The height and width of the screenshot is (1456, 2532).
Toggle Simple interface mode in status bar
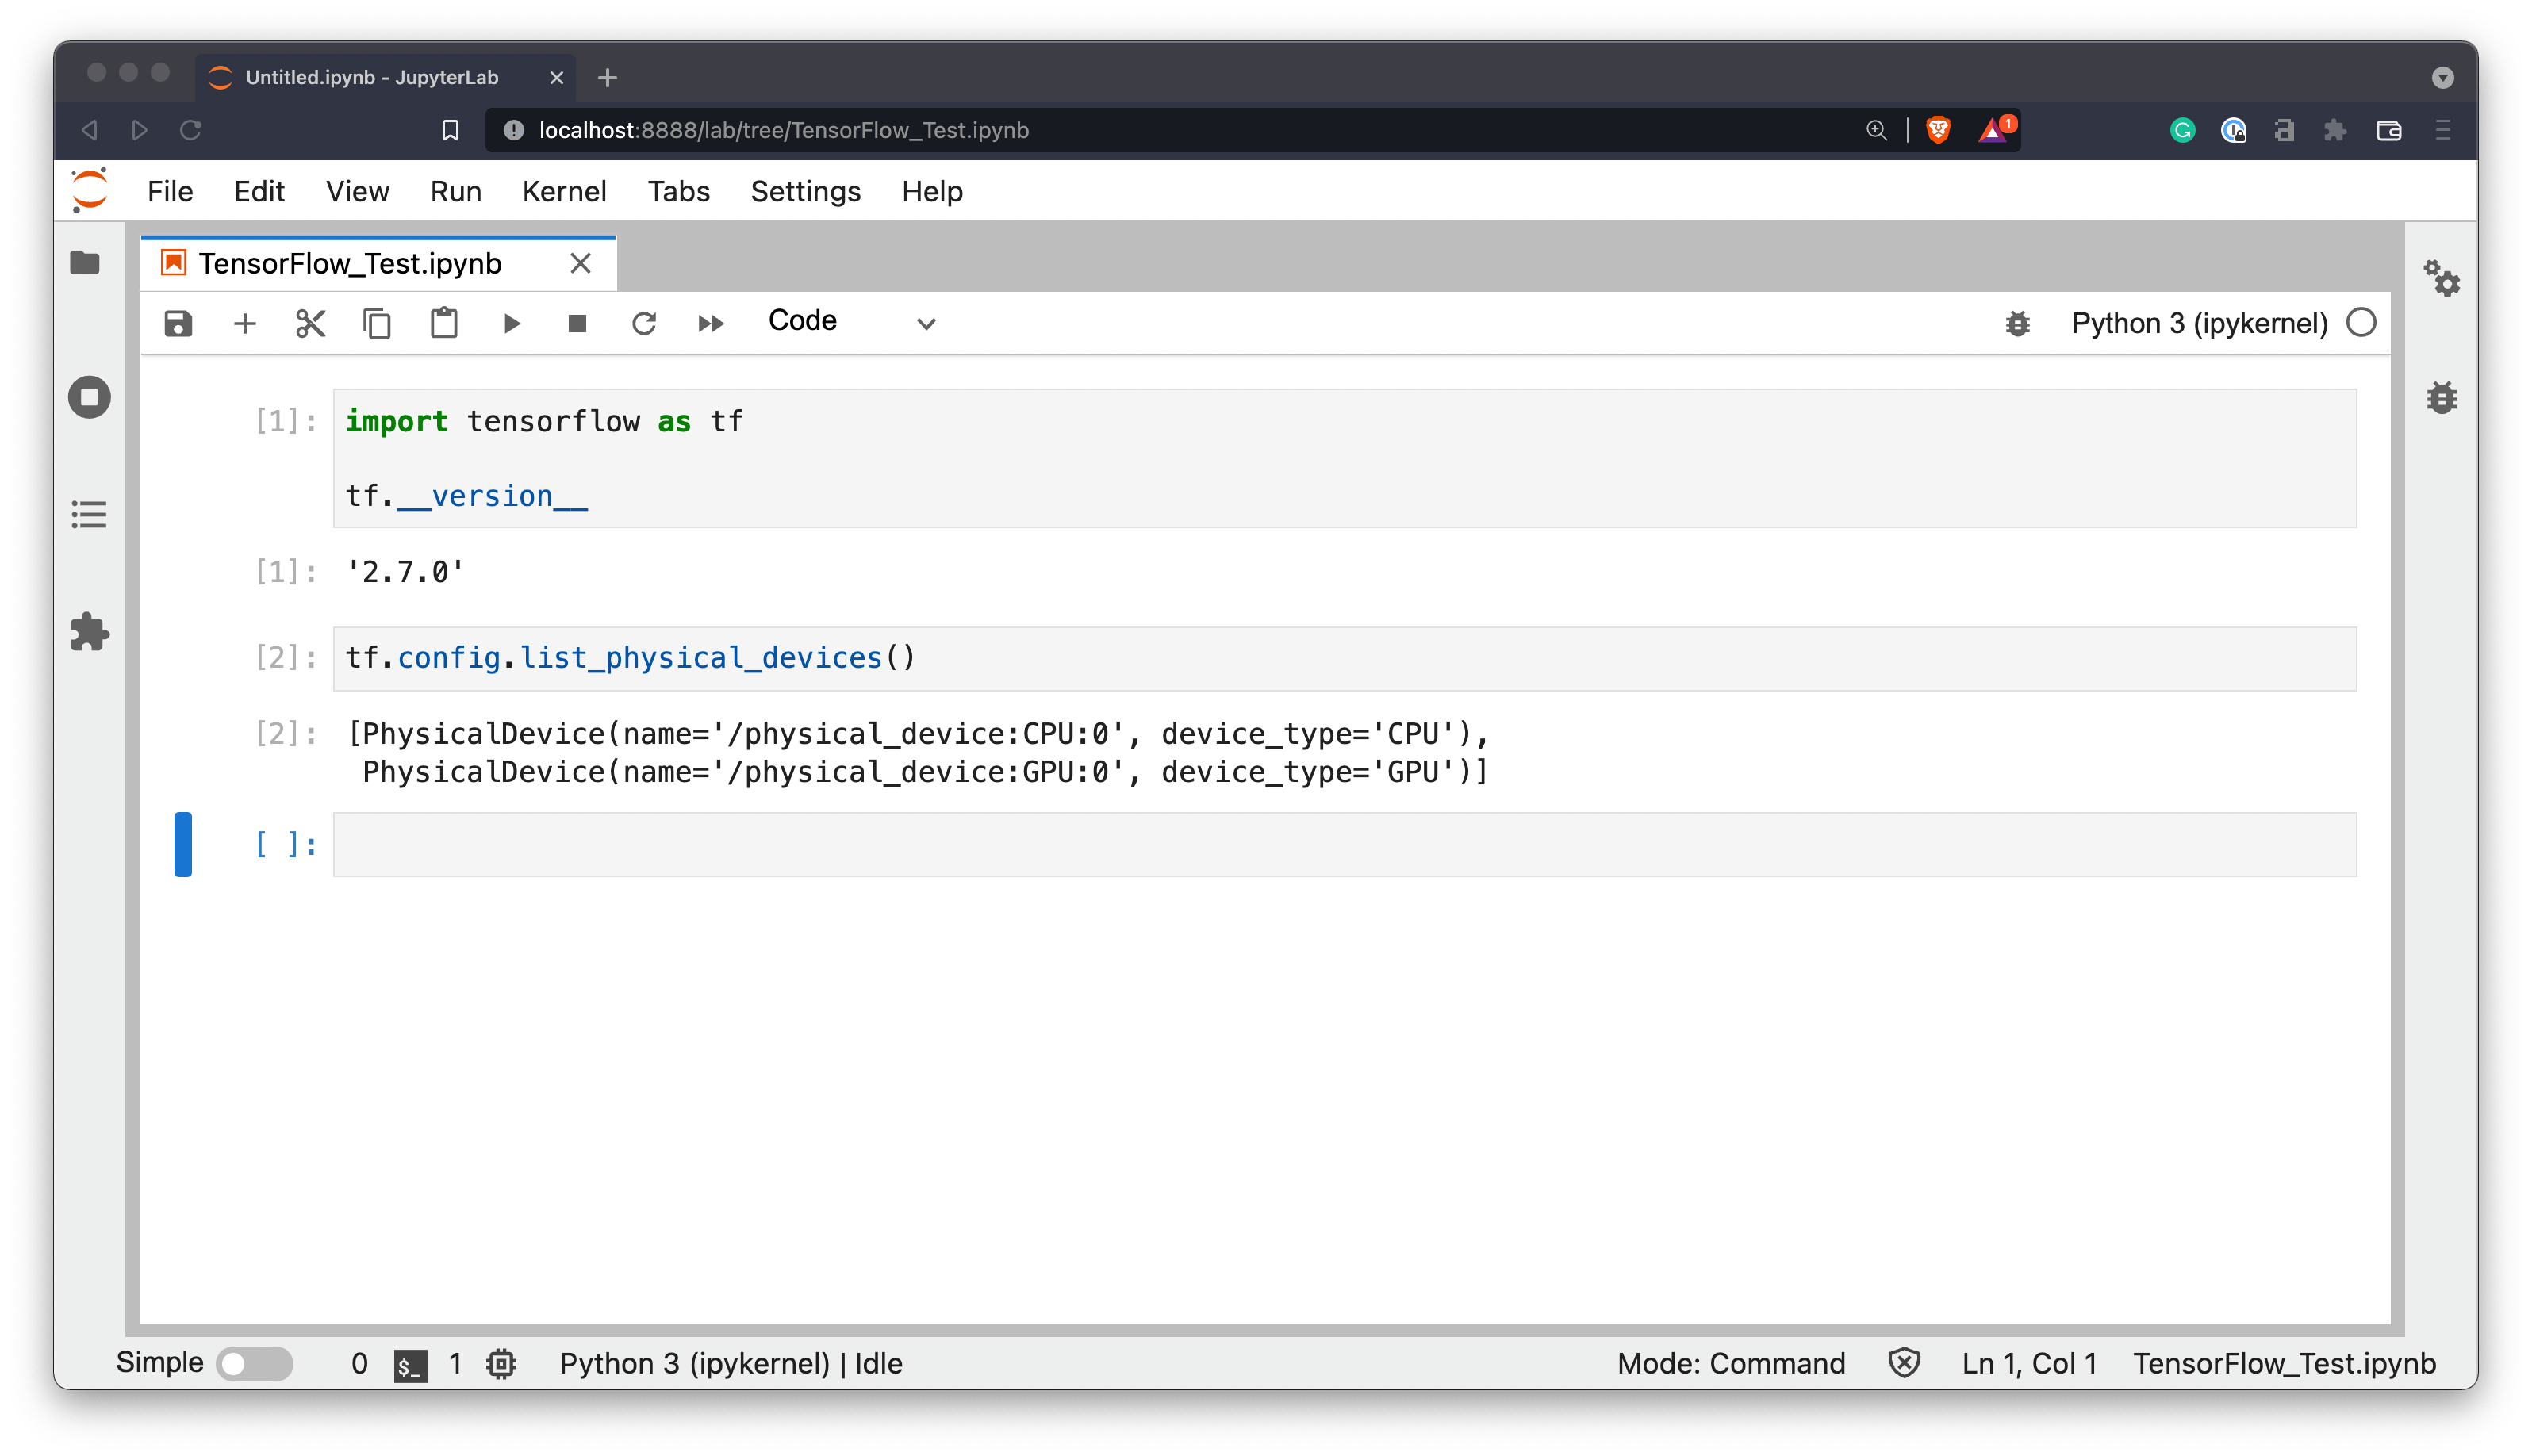[x=255, y=1363]
